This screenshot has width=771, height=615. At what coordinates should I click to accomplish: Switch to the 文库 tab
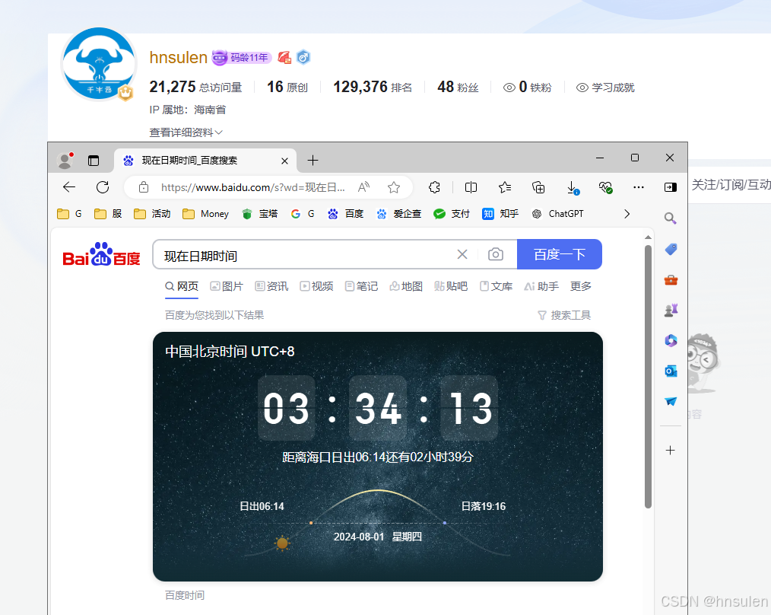click(x=497, y=286)
